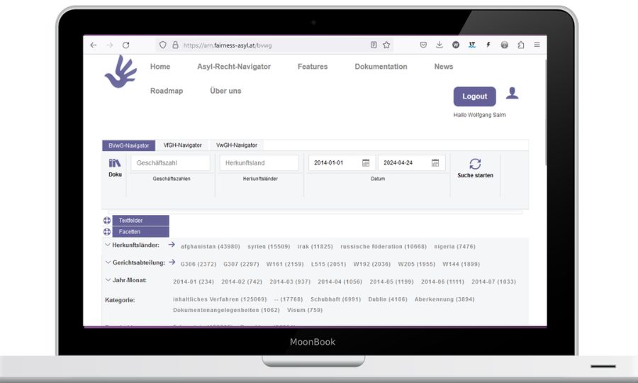
Task: Click the purple hand logo
Action: point(121,72)
